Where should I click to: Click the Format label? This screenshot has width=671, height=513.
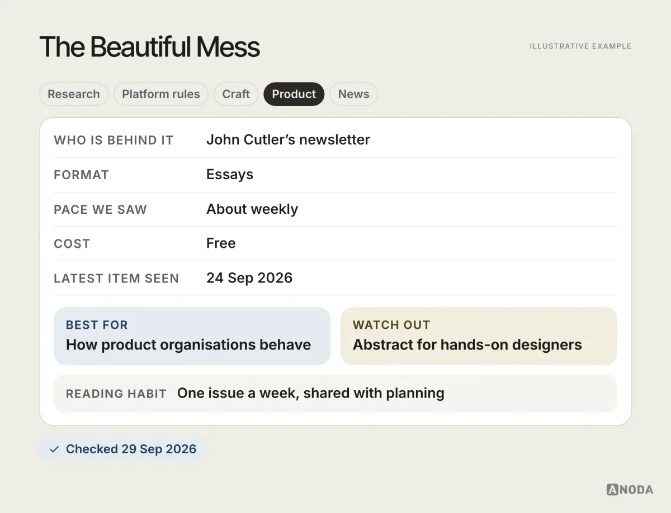(x=81, y=175)
